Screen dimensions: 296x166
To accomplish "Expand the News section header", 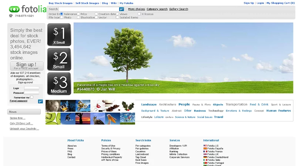I will [24, 112].
